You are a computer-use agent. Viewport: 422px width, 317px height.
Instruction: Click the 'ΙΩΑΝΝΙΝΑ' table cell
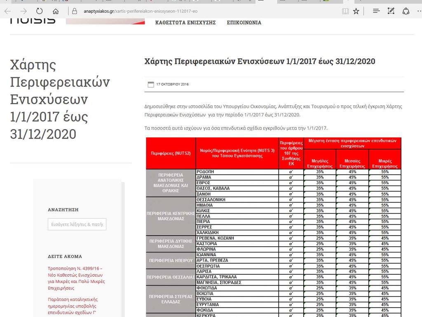coord(237,255)
